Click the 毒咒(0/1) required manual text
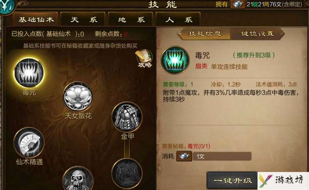Screen dimensions: 309x190 (x=199, y=146)
